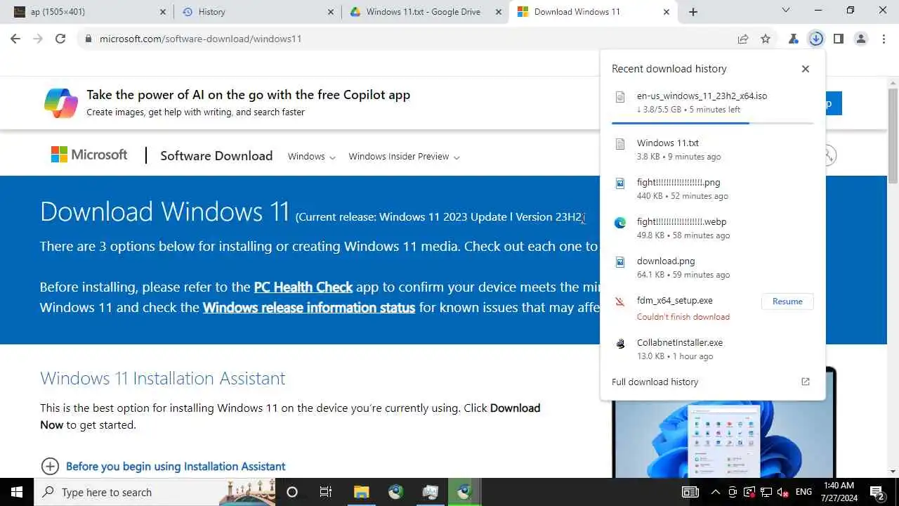Open File Explorer from the taskbar
Image resolution: width=899 pixels, height=506 pixels.
[361, 492]
